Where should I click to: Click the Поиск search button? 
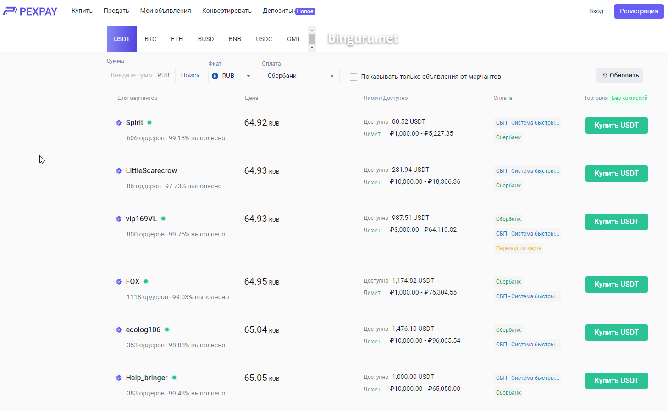[x=190, y=76]
